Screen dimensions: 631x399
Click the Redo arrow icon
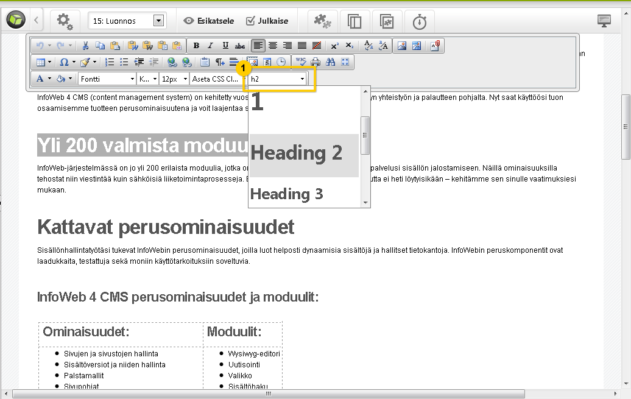click(60, 46)
